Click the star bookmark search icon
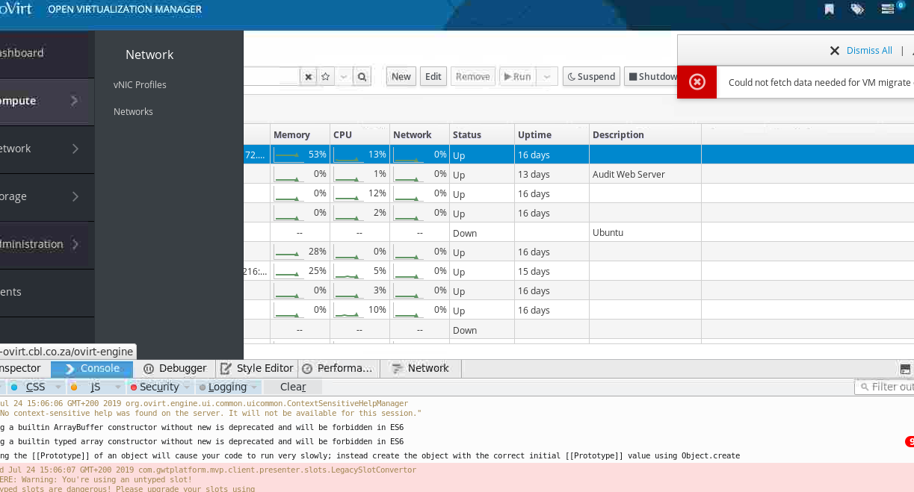The image size is (914, 492). click(x=326, y=76)
